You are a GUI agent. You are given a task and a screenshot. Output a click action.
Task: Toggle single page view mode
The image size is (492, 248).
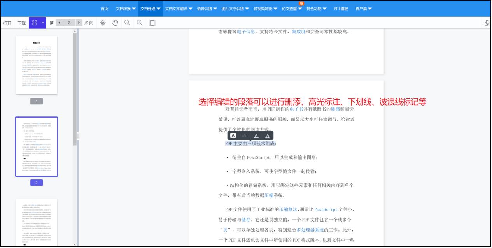pos(152,23)
